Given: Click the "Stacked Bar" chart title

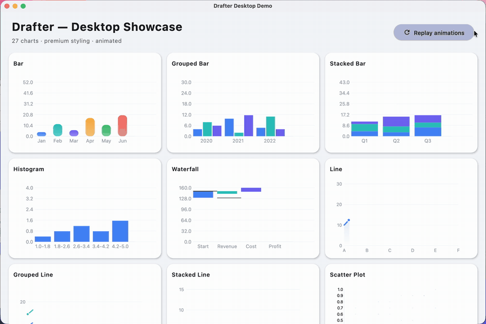Looking at the screenshot, I should pos(347,64).
